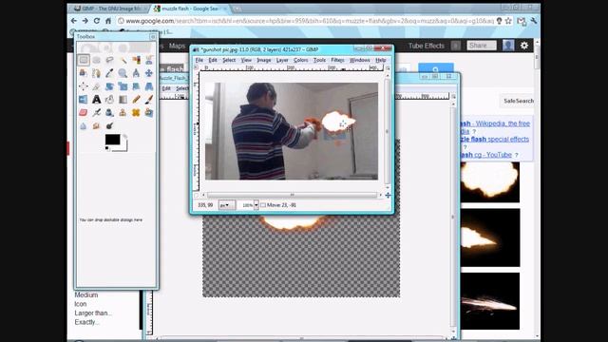This screenshot has width=608, height=342.
Task: Select the Dodge/Burn tool
Action: click(x=110, y=125)
